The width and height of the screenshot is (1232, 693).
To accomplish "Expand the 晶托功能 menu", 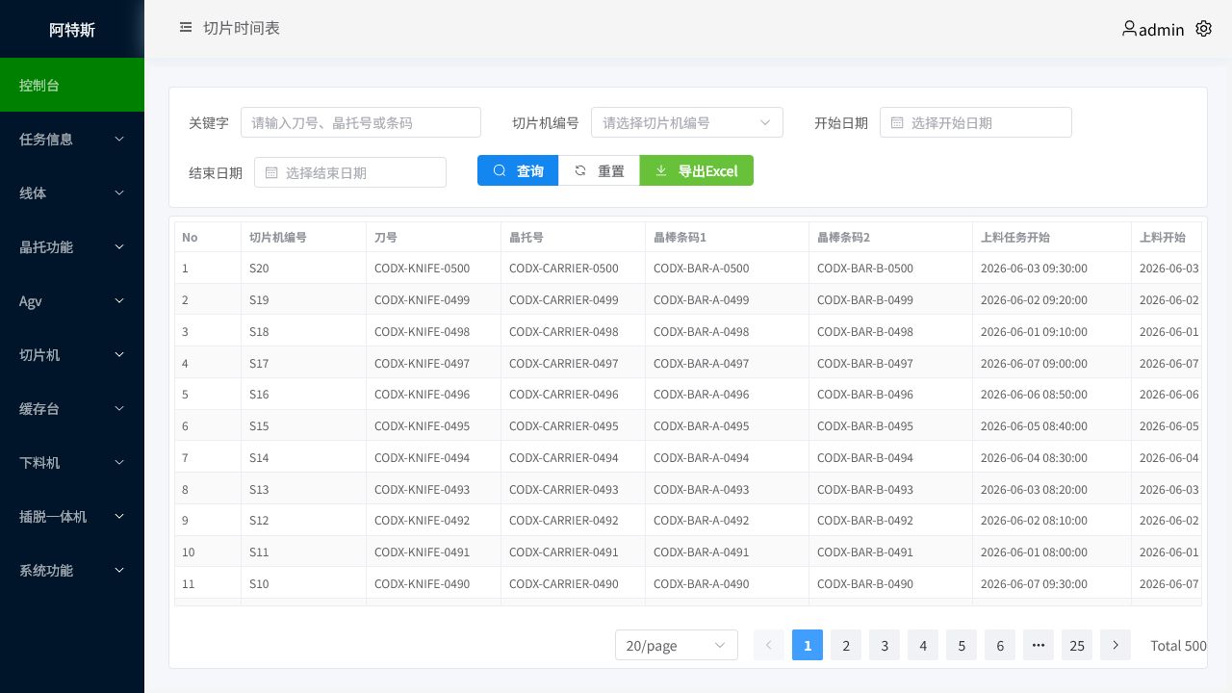I will (x=72, y=246).
